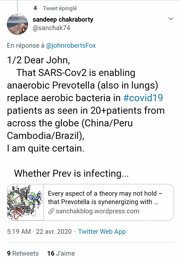Image resolution: width=180 pixels, height=261 pixels.
Task: View the 9 Retweets list
Action: click(x=23, y=253)
